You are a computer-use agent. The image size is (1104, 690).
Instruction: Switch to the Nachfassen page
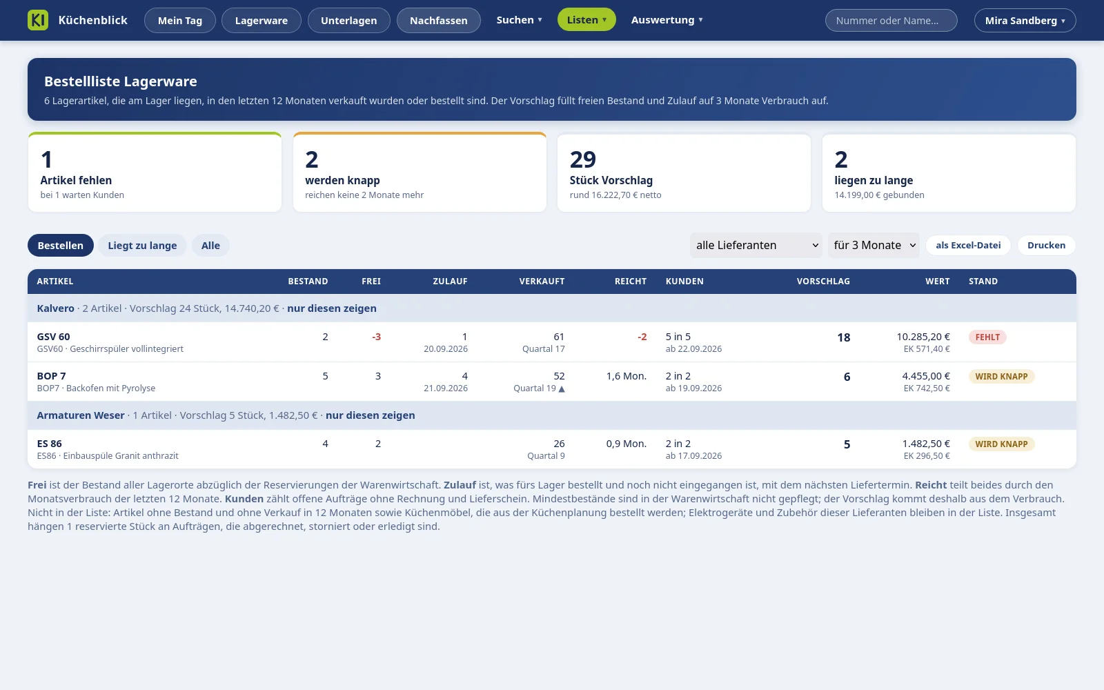[x=439, y=21]
